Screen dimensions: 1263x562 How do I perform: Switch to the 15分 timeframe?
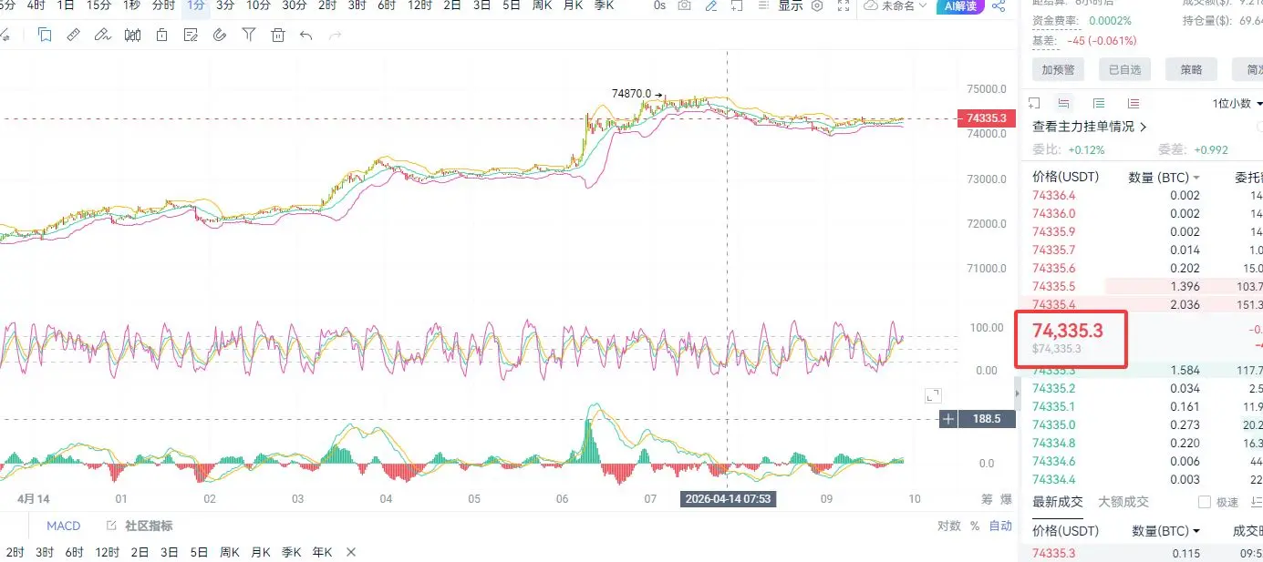click(x=99, y=5)
